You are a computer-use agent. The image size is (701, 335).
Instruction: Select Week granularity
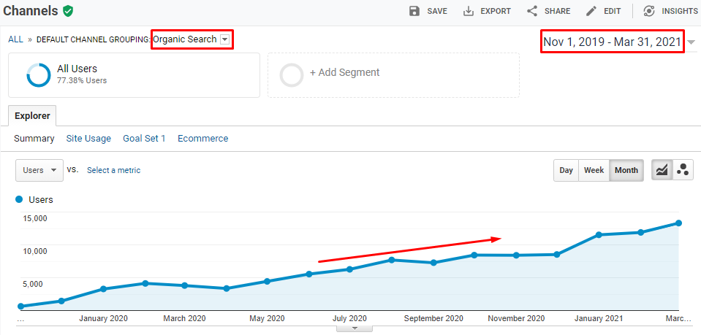click(594, 170)
